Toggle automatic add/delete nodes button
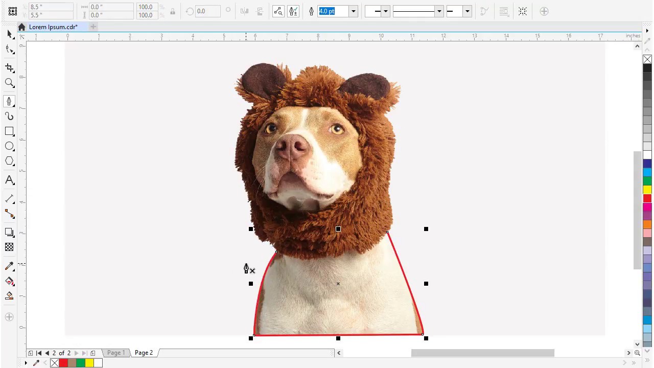The height and width of the screenshot is (368, 654). click(x=293, y=11)
